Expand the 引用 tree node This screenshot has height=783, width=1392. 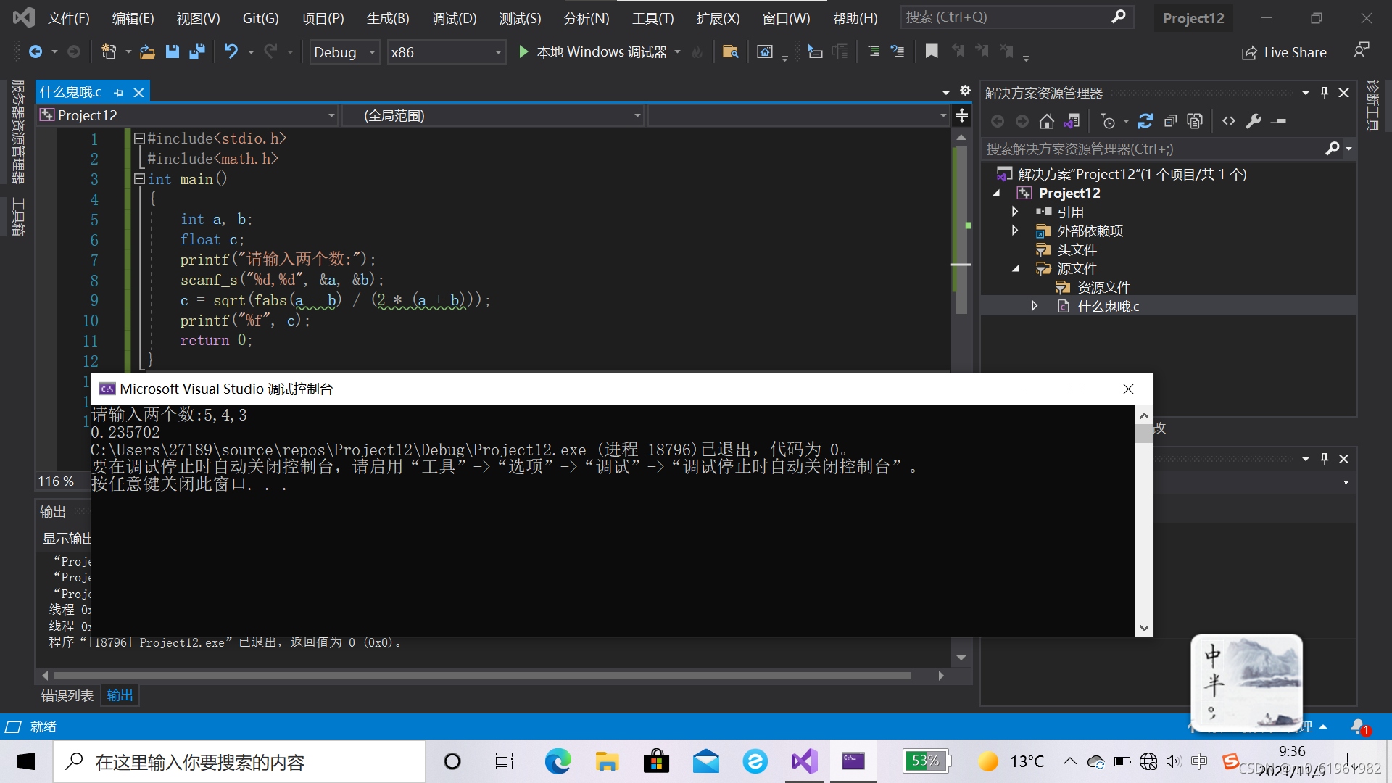click(x=1015, y=212)
